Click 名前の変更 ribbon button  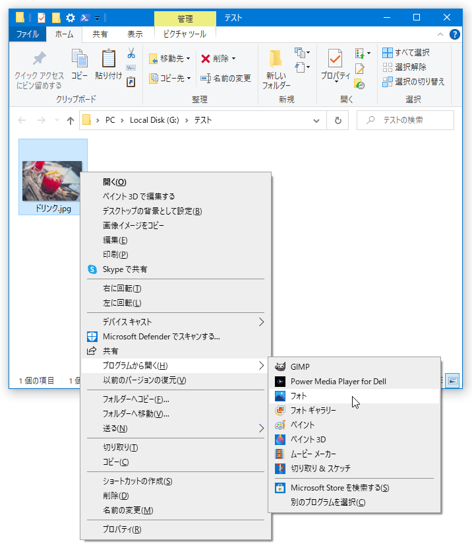click(x=225, y=79)
